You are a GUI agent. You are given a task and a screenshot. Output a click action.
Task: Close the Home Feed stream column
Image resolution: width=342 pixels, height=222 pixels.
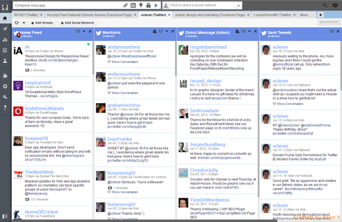coord(90,31)
